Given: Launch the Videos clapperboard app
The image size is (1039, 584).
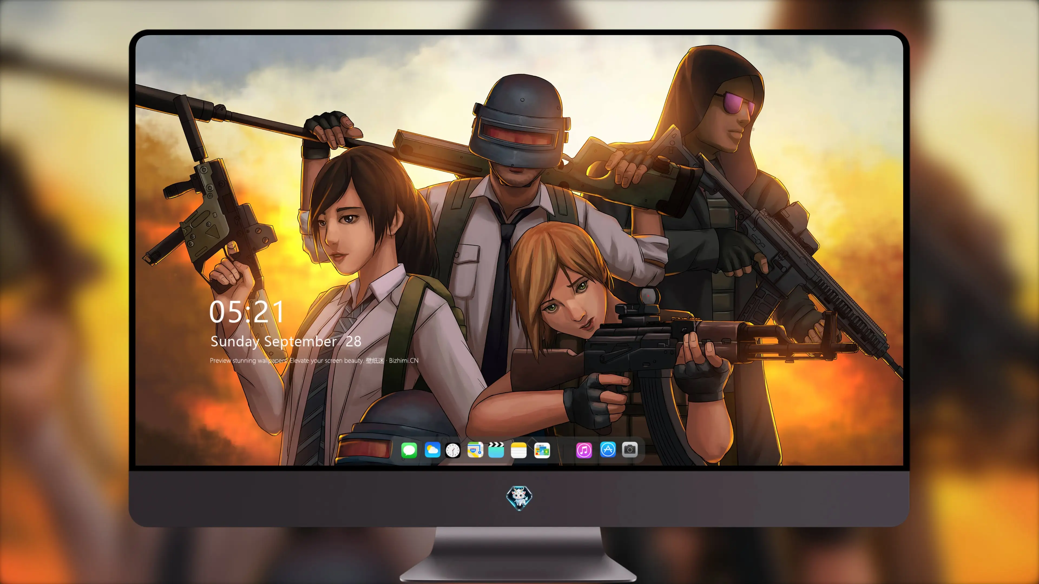Looking at the screenshot, I should click(x=496, y=450).
